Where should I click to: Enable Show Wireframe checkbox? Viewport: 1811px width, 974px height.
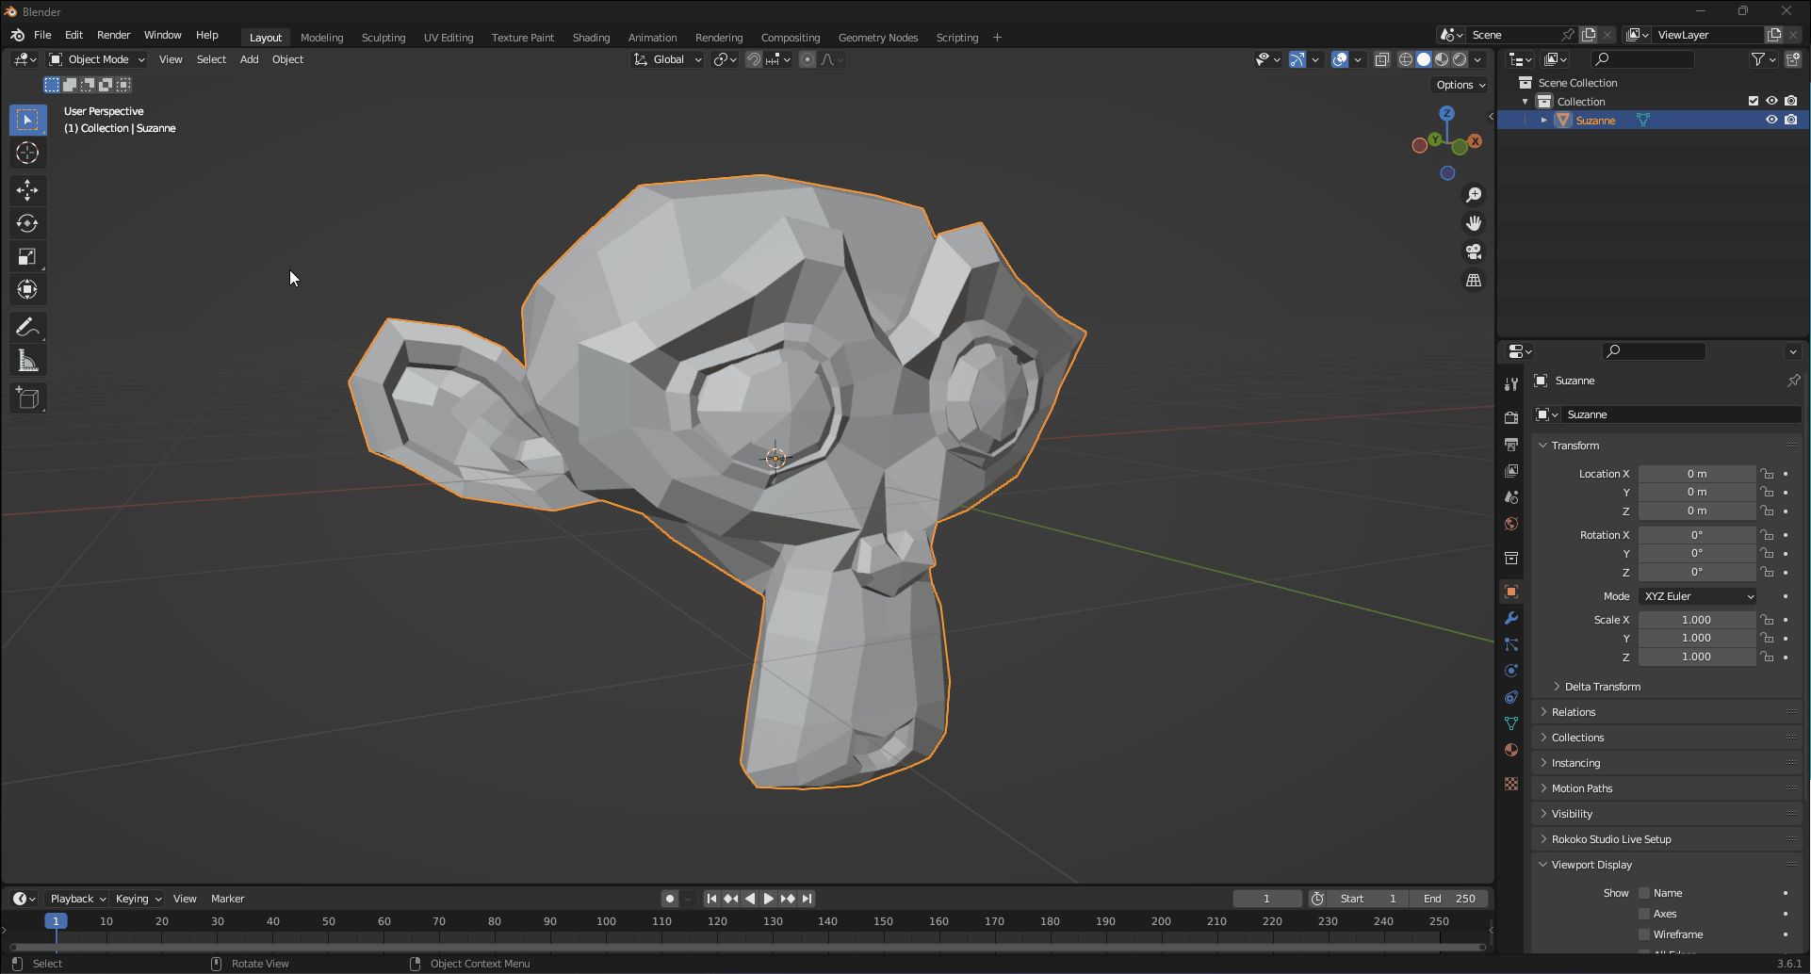pos(1644,934)
